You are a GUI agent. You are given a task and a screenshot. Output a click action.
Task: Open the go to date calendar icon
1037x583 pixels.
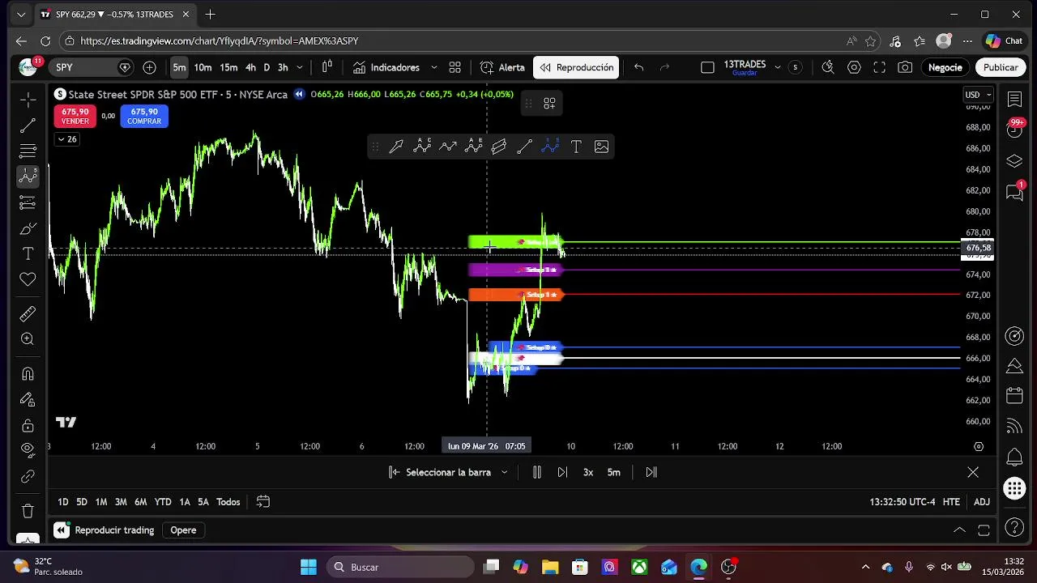point(262,502)
